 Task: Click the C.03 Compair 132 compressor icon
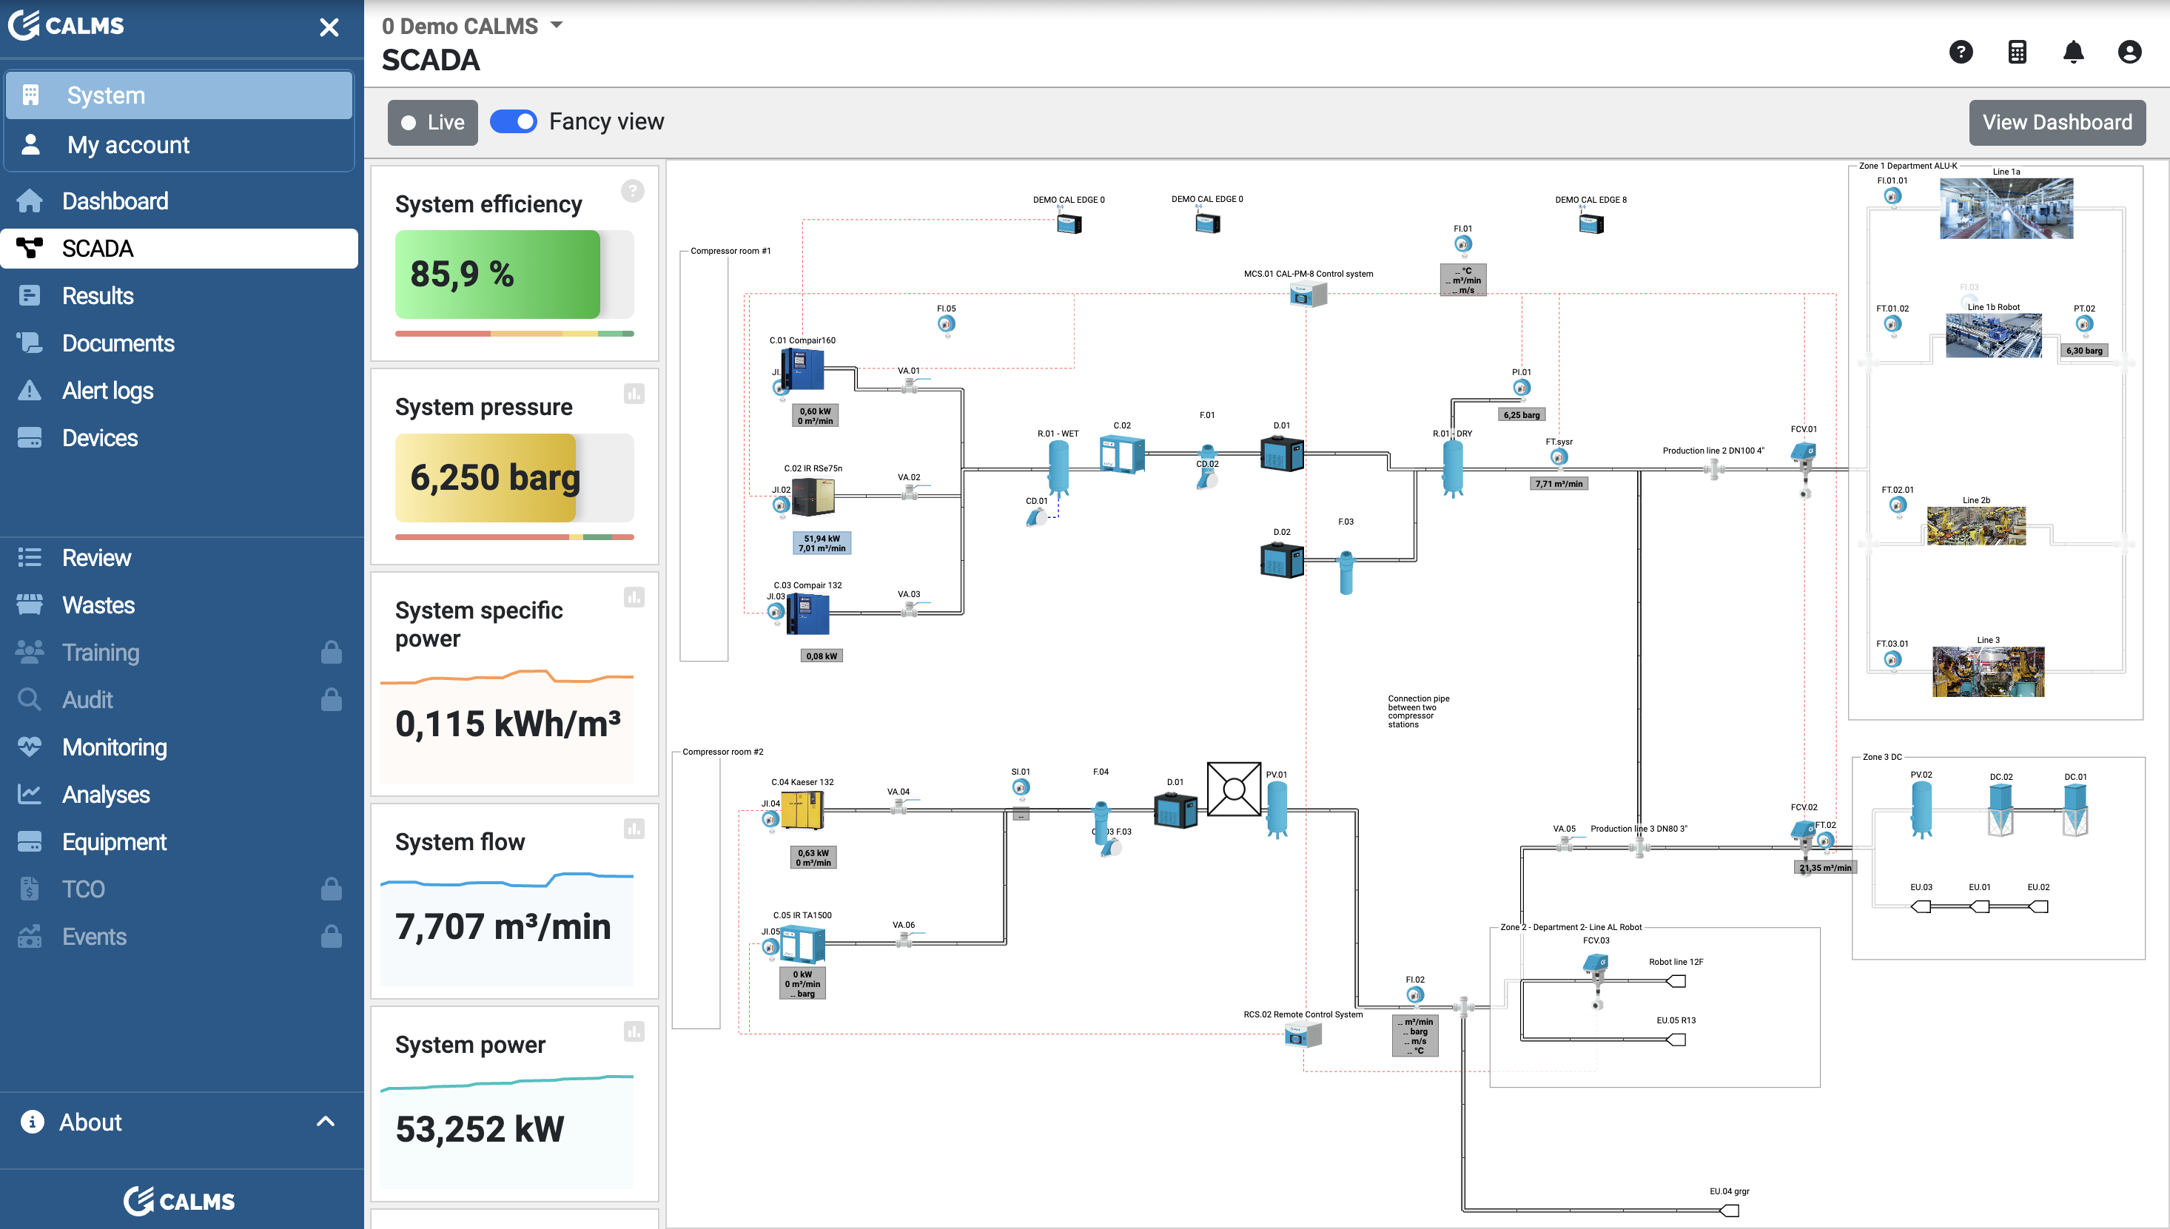click(x=807, y=613)
